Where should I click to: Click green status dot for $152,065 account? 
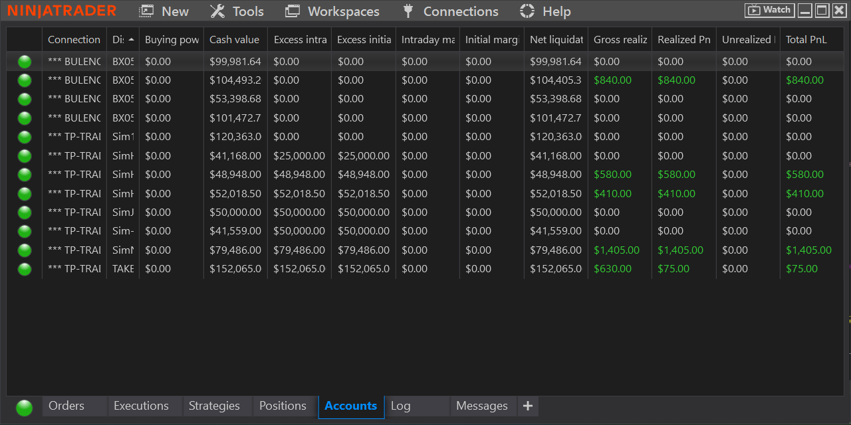[x=25, y=269]
